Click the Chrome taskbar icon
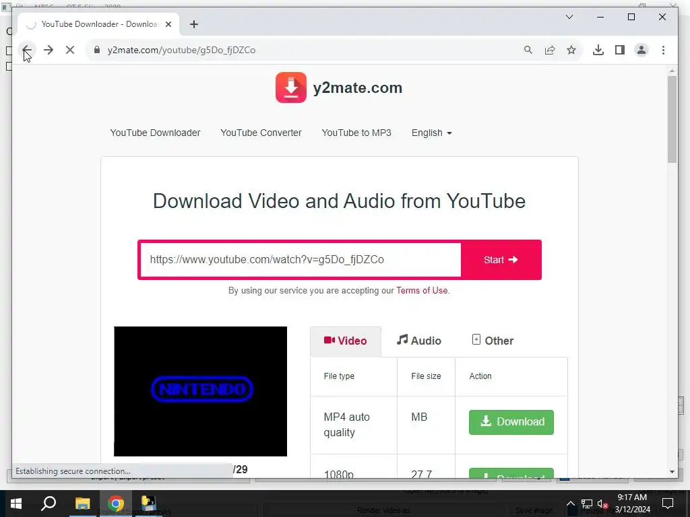 coord(115,504)
